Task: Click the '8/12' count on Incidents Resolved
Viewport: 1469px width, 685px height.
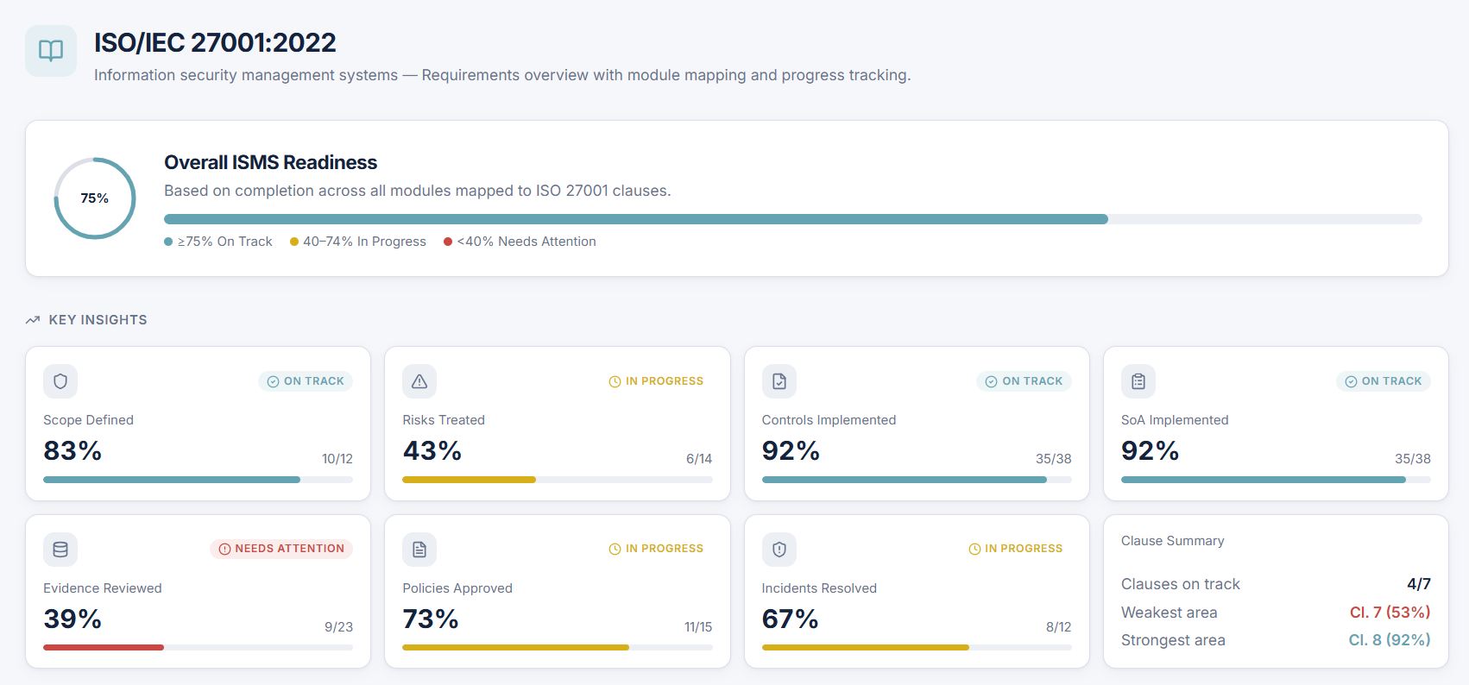Action: click(1059, 627)
